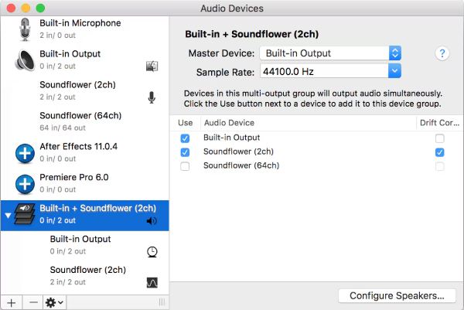
Task: Select Built-in Microphone in device list
Action: click(84, 29)
